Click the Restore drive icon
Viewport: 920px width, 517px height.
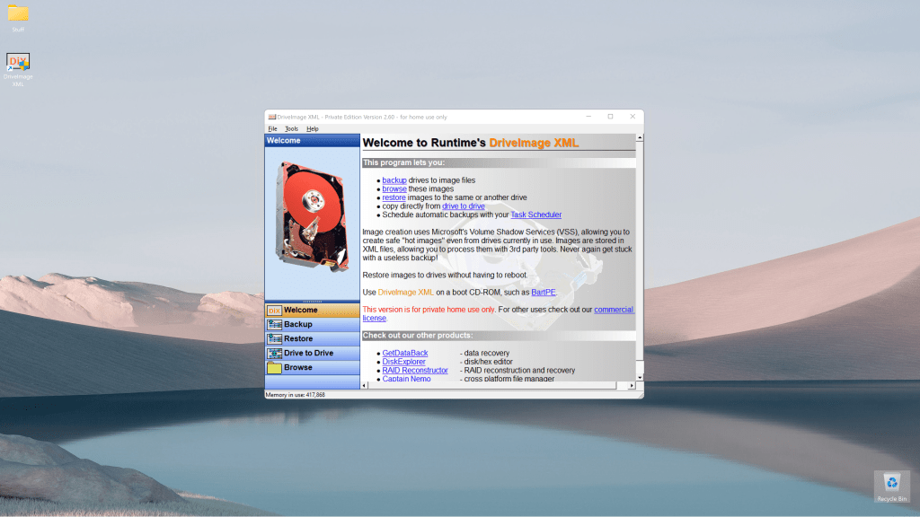point(274,338)
